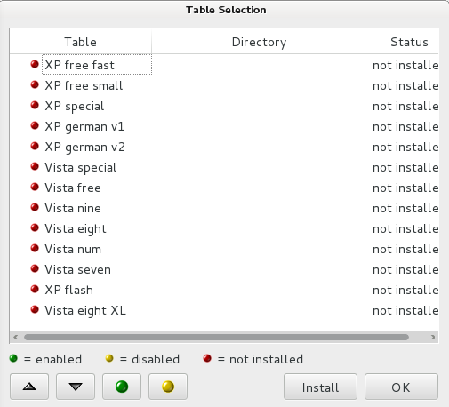This screenshot has width=449, height=407.
Task: Click the scrollbar left arrow
Action: tap(16, 337)
